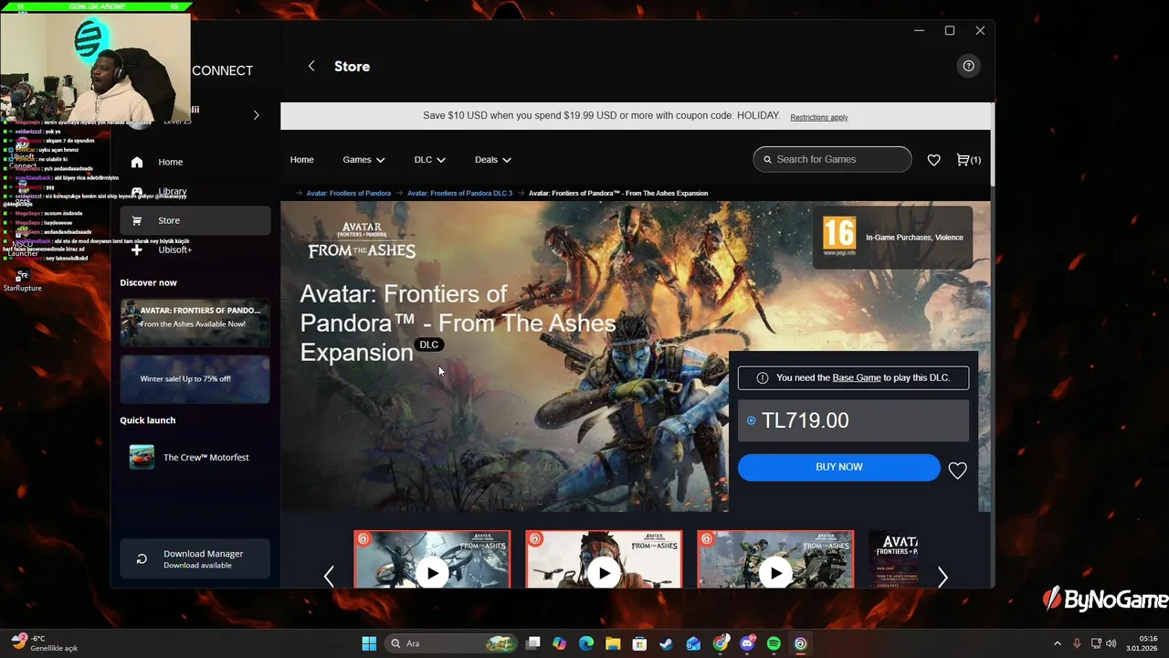Viewport: 1169px width, 658px height.
Task: Open the Base Game link
Action: tap(857, 377)
